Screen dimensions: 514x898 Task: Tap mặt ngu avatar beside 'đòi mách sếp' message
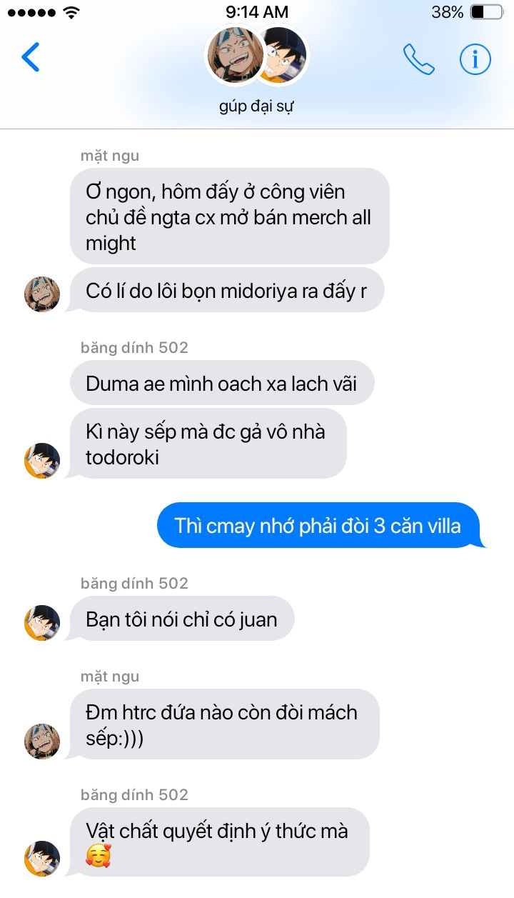click(x=42, y=741)
